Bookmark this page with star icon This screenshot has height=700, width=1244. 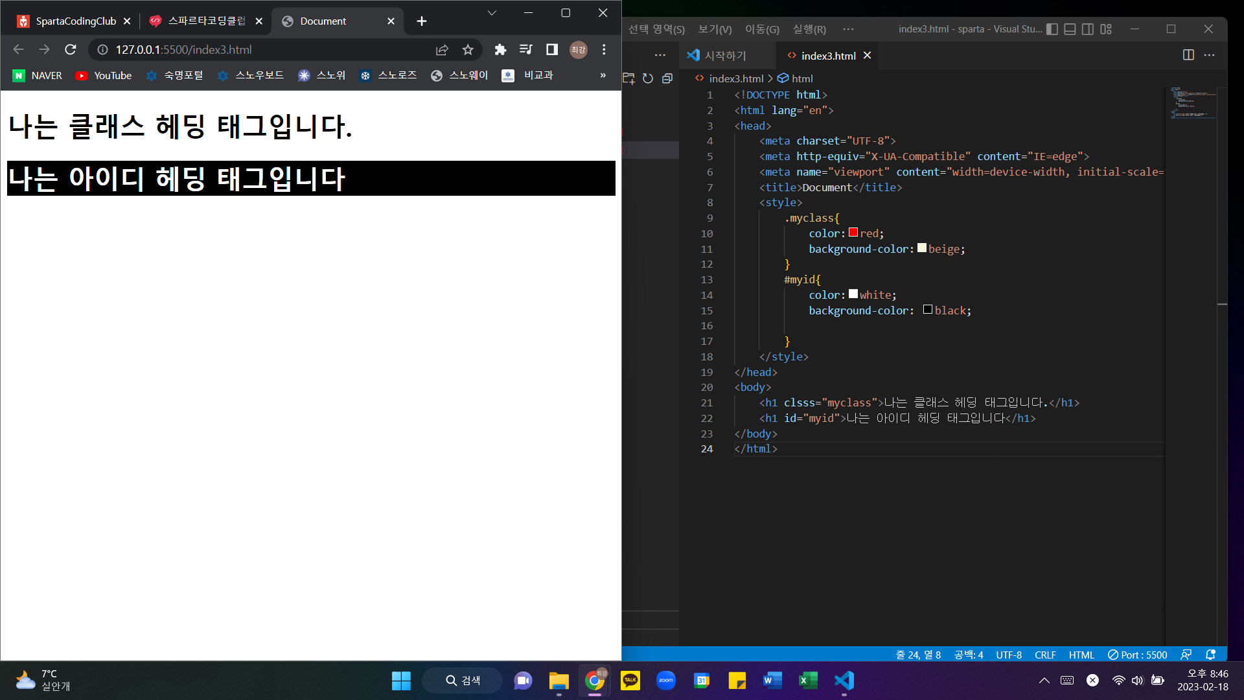[x=468, y=49]
